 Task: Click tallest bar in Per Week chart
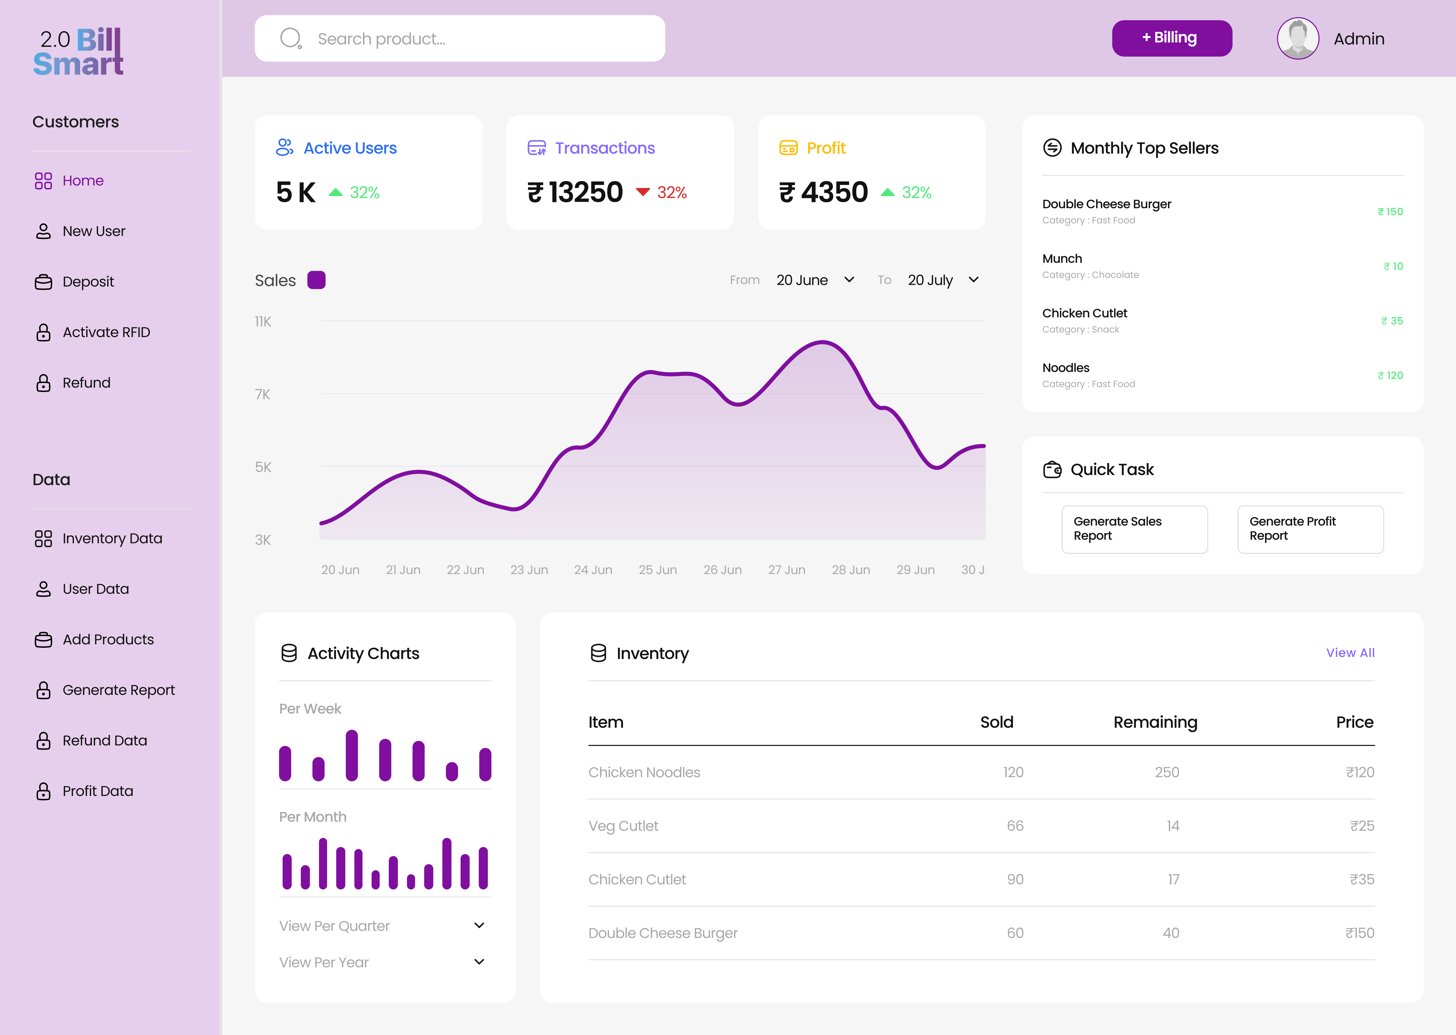coord(352,755)
